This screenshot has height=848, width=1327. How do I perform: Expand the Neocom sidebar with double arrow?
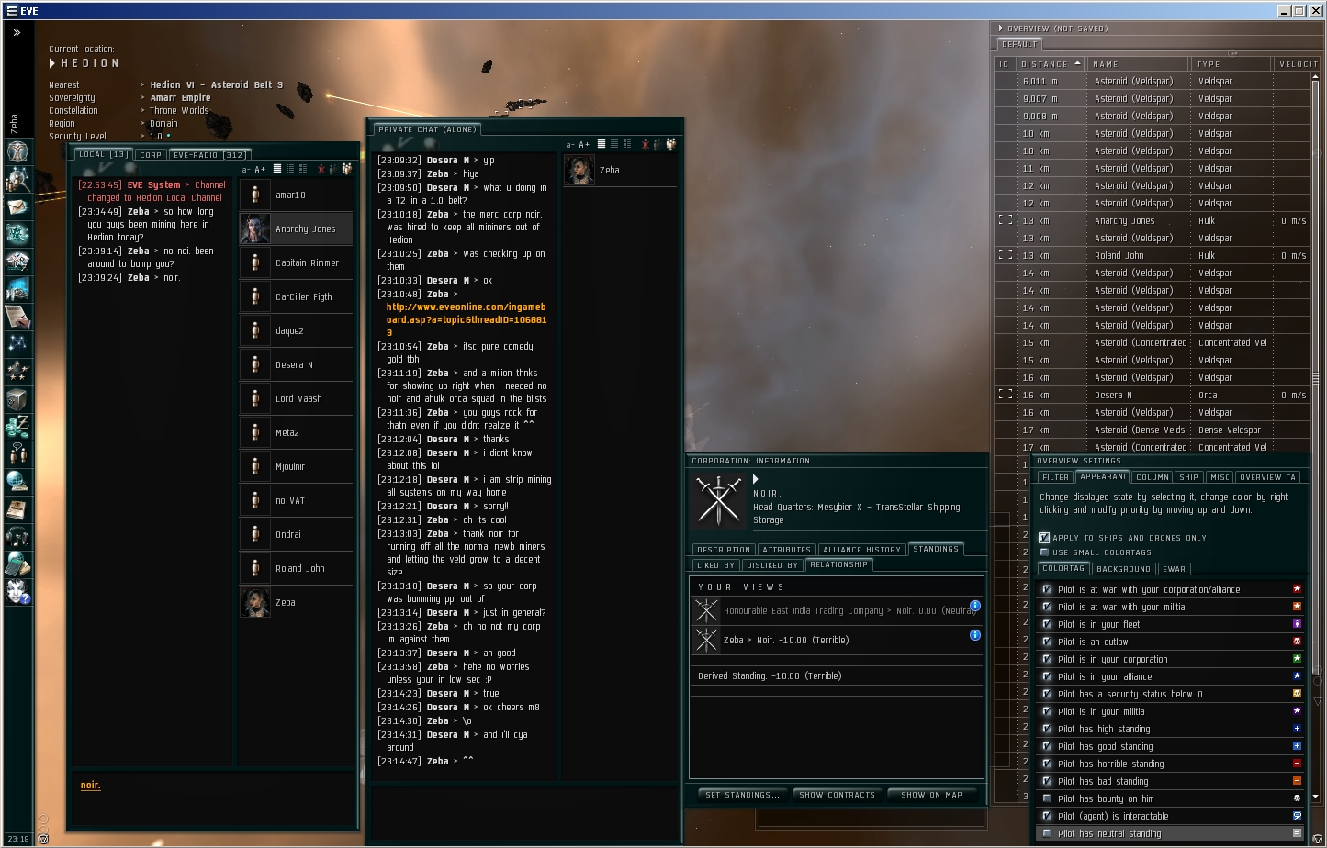(x=17, y=32)
